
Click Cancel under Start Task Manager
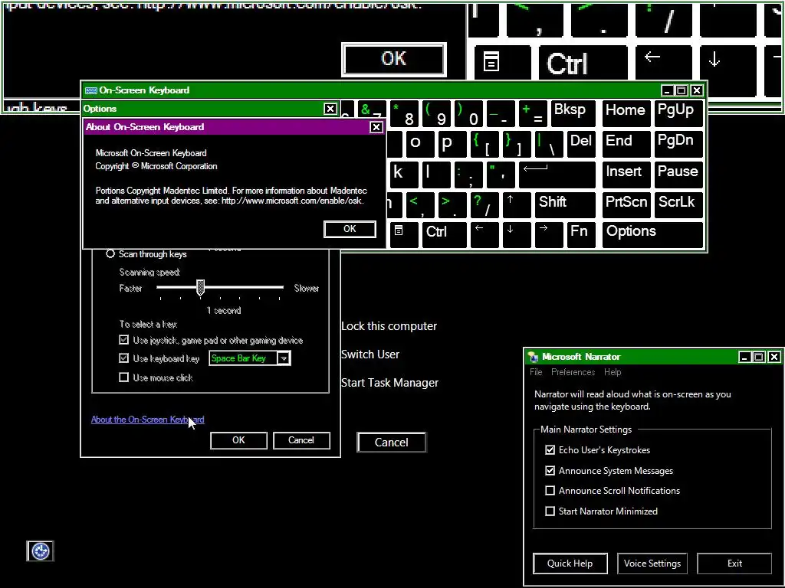392,443
